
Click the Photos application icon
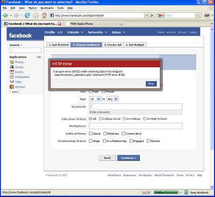coord(12,62)
